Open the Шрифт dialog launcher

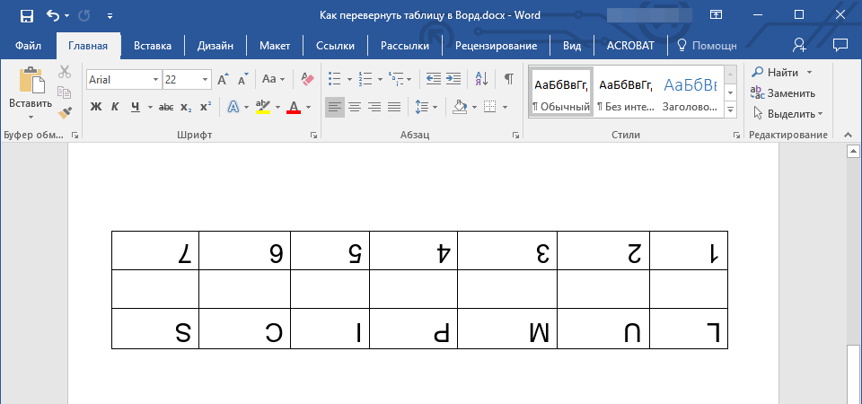coord(313,135)
